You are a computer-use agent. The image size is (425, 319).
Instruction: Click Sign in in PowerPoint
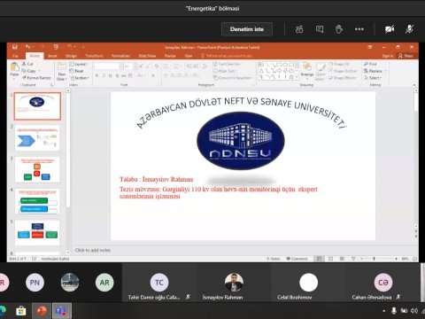click(x=388, y=56)
